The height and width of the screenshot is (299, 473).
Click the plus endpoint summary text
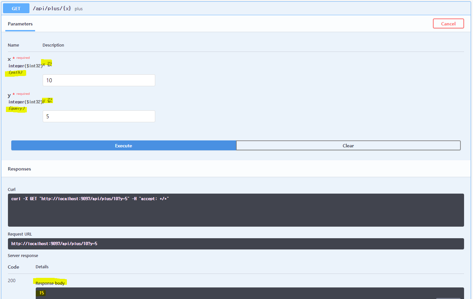pos(78,9)
